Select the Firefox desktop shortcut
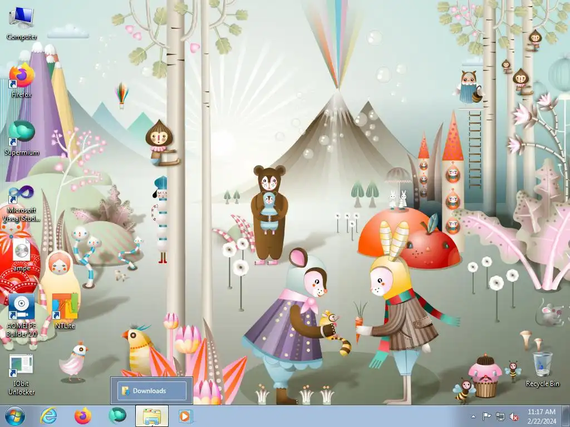The width and height of the screenshot is (570, 427). click(x=22, y=81)
